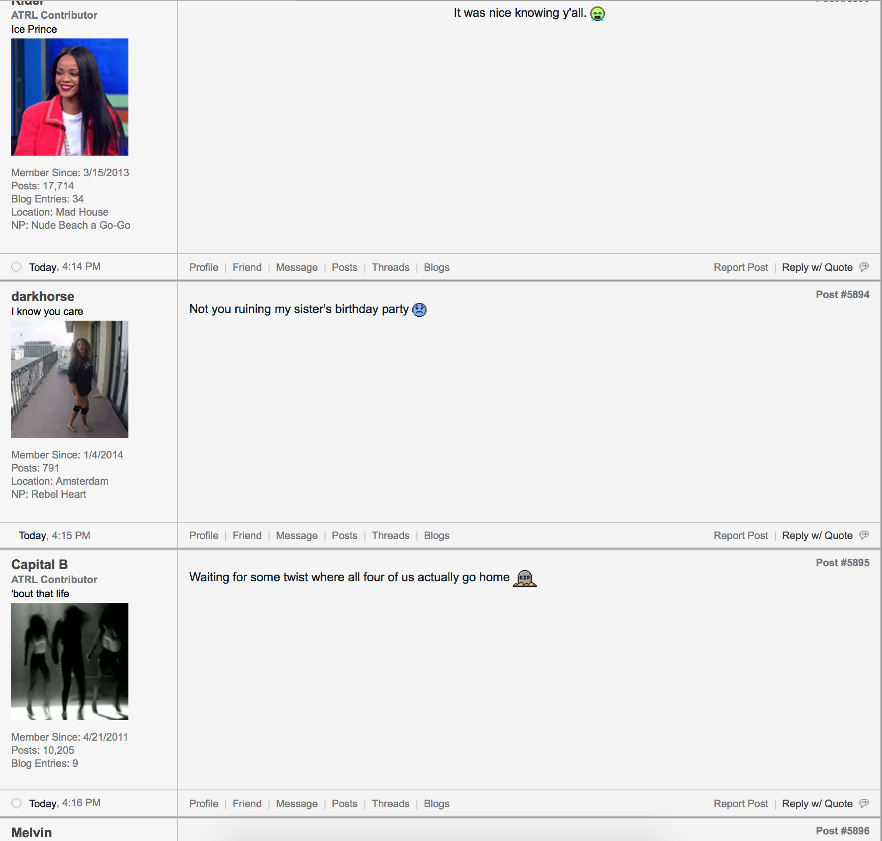The image size is (882, 841).
Task: View Profile link under darkhorse's post
Action: point(203,535)
